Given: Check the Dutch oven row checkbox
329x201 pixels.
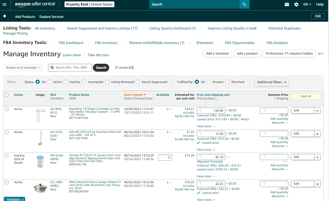Looking at the screenshot, I should click(x=7, y=183).
